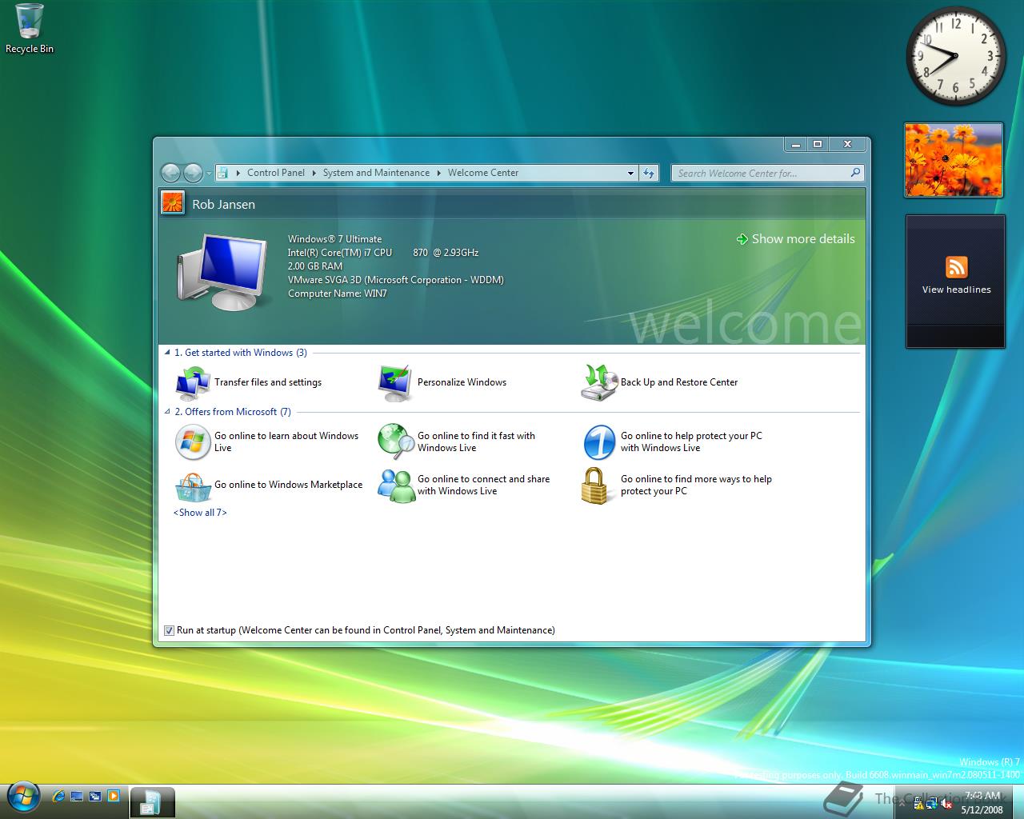Click the flower slideshow gadget
Screen dimensions: 1024x819
pos(954,159)
